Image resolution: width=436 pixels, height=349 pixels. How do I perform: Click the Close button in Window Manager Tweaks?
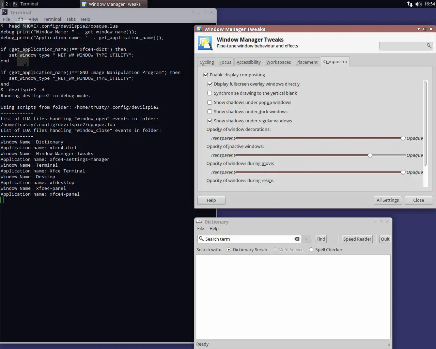coord(419,200)
